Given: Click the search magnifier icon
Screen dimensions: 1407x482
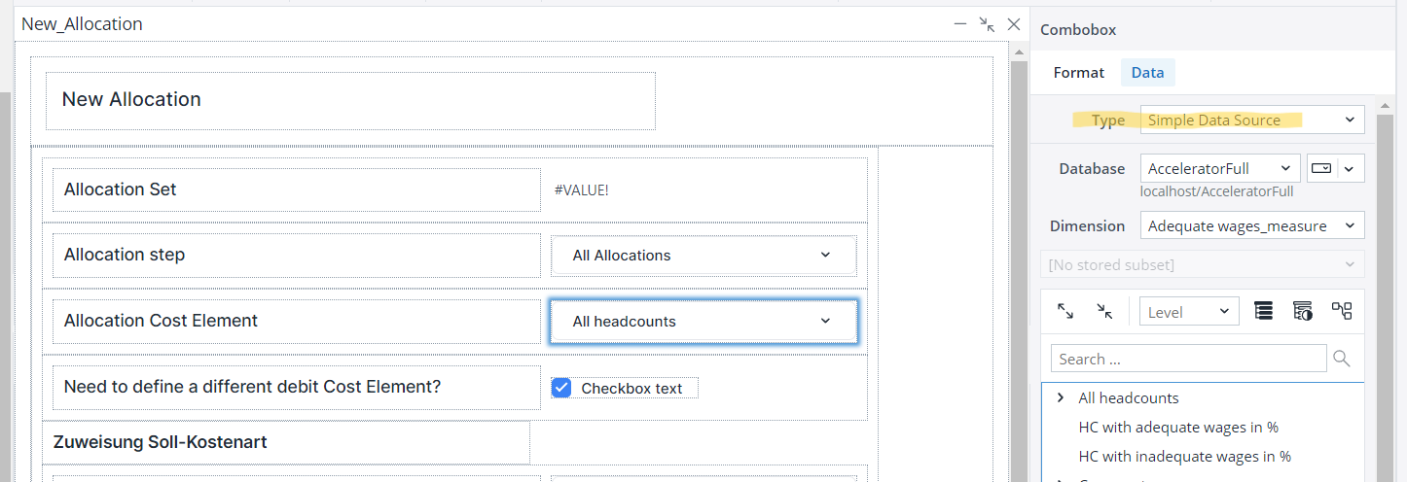Looking at the screenshot, I should tap(1342, 359).
